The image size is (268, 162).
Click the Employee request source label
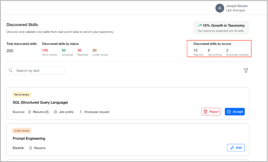97,112
